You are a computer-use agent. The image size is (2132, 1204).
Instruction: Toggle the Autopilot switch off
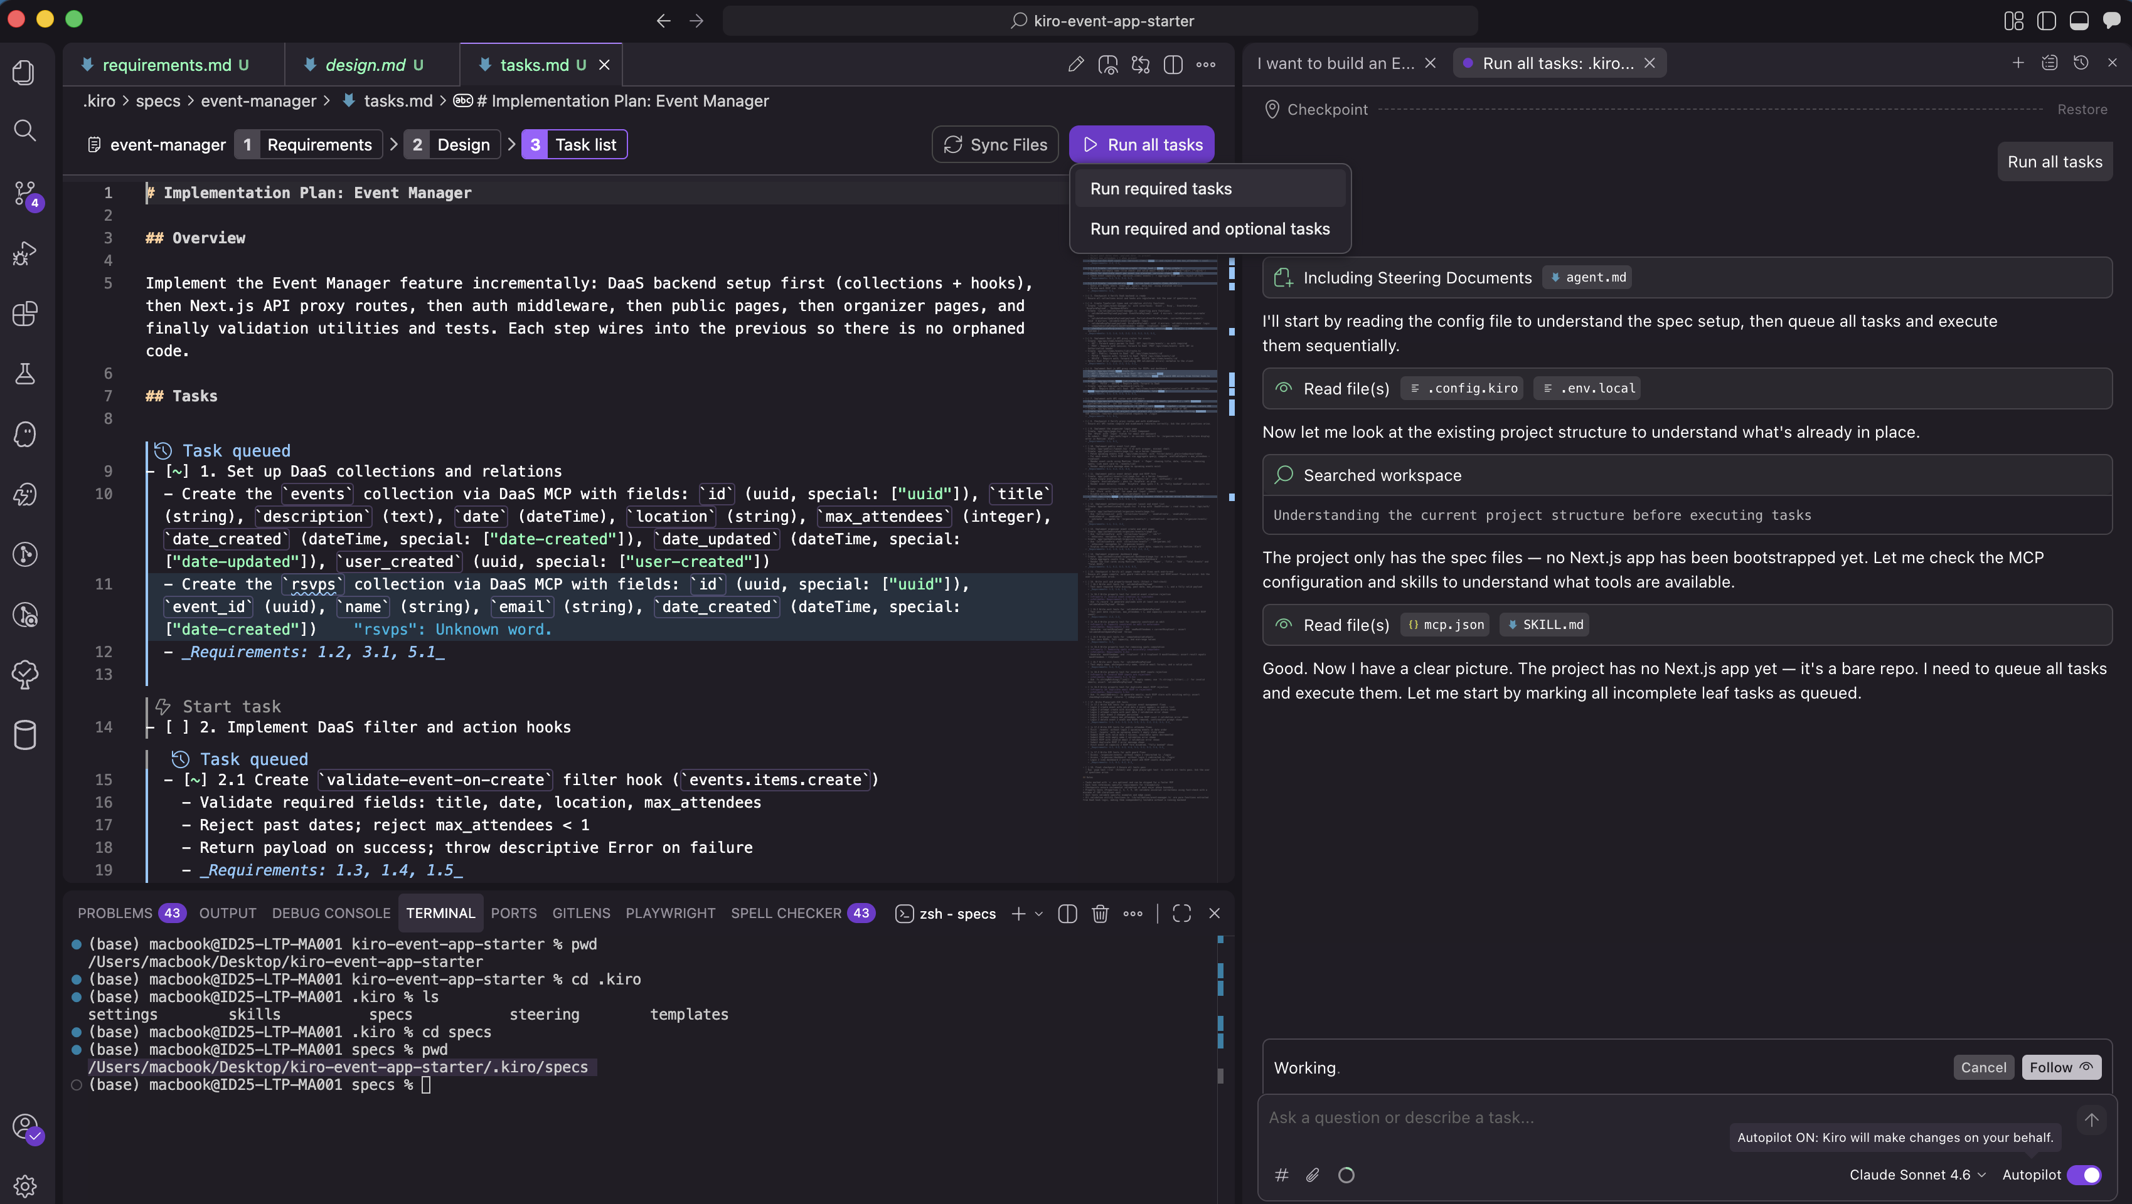pos(2083,1175)
